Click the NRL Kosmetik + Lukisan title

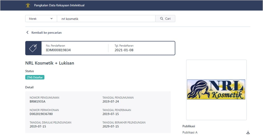(50, 63)
